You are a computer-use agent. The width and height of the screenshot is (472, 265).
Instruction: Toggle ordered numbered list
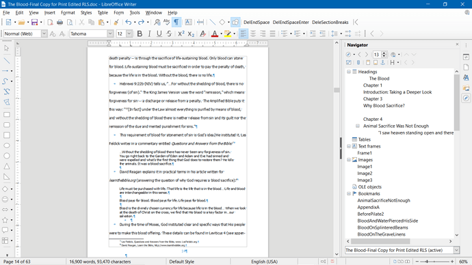(x=298, y=33)
